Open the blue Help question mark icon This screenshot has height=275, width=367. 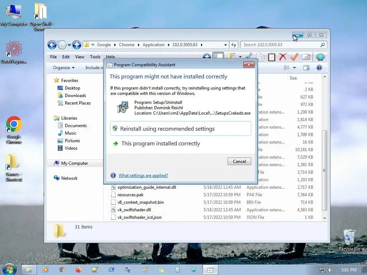319,68
